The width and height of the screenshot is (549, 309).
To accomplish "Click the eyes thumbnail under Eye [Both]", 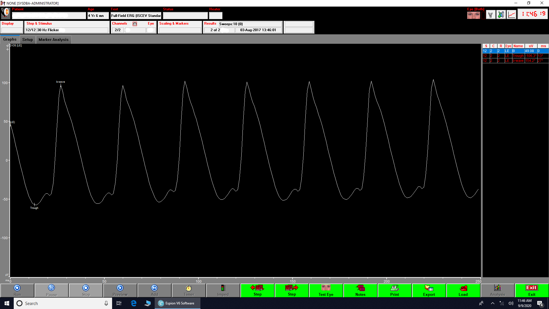I will coord(474,15).
